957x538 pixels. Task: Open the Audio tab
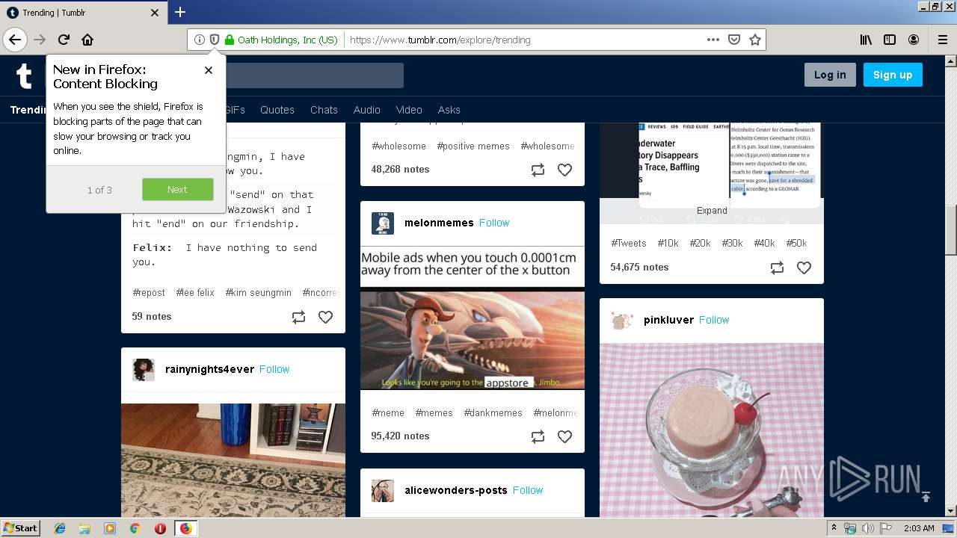click(366, 110)
